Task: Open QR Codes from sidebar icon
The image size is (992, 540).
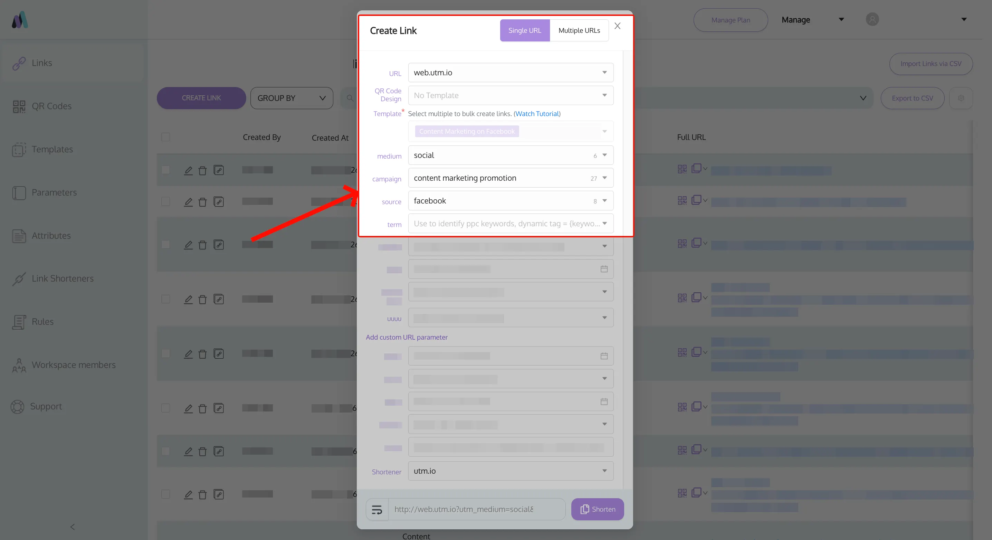Action: (19, 106)
